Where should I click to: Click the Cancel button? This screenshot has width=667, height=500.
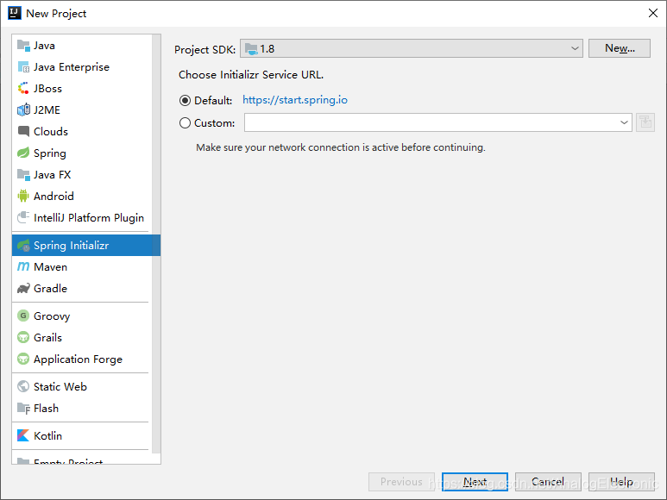click(548, 482)
